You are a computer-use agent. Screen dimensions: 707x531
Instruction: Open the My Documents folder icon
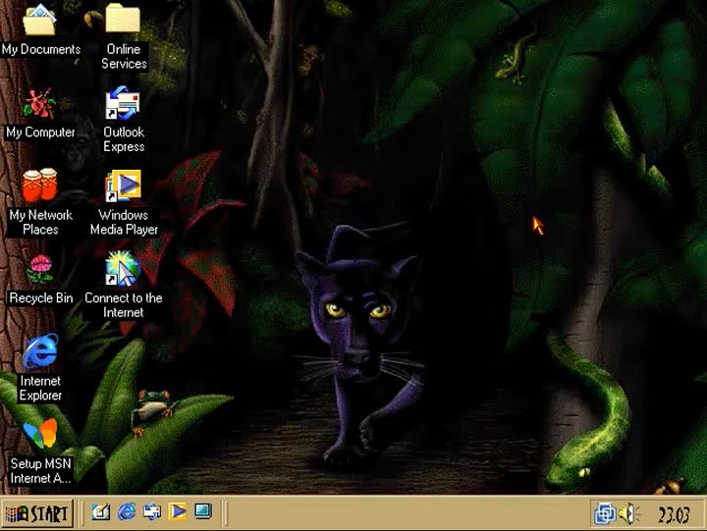click(x=40, y=21)
